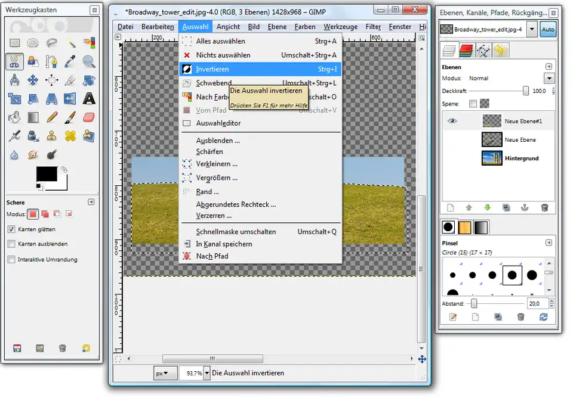Screen dimensions: 573x398
Task: Open the image selector dropdown
Action: coord(531,29)
